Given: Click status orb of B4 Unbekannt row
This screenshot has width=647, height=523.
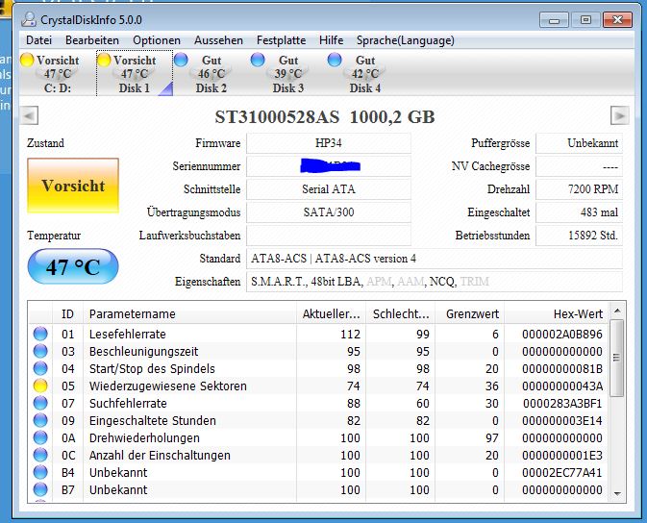Looking at the screenshot, I should [40, 472].
